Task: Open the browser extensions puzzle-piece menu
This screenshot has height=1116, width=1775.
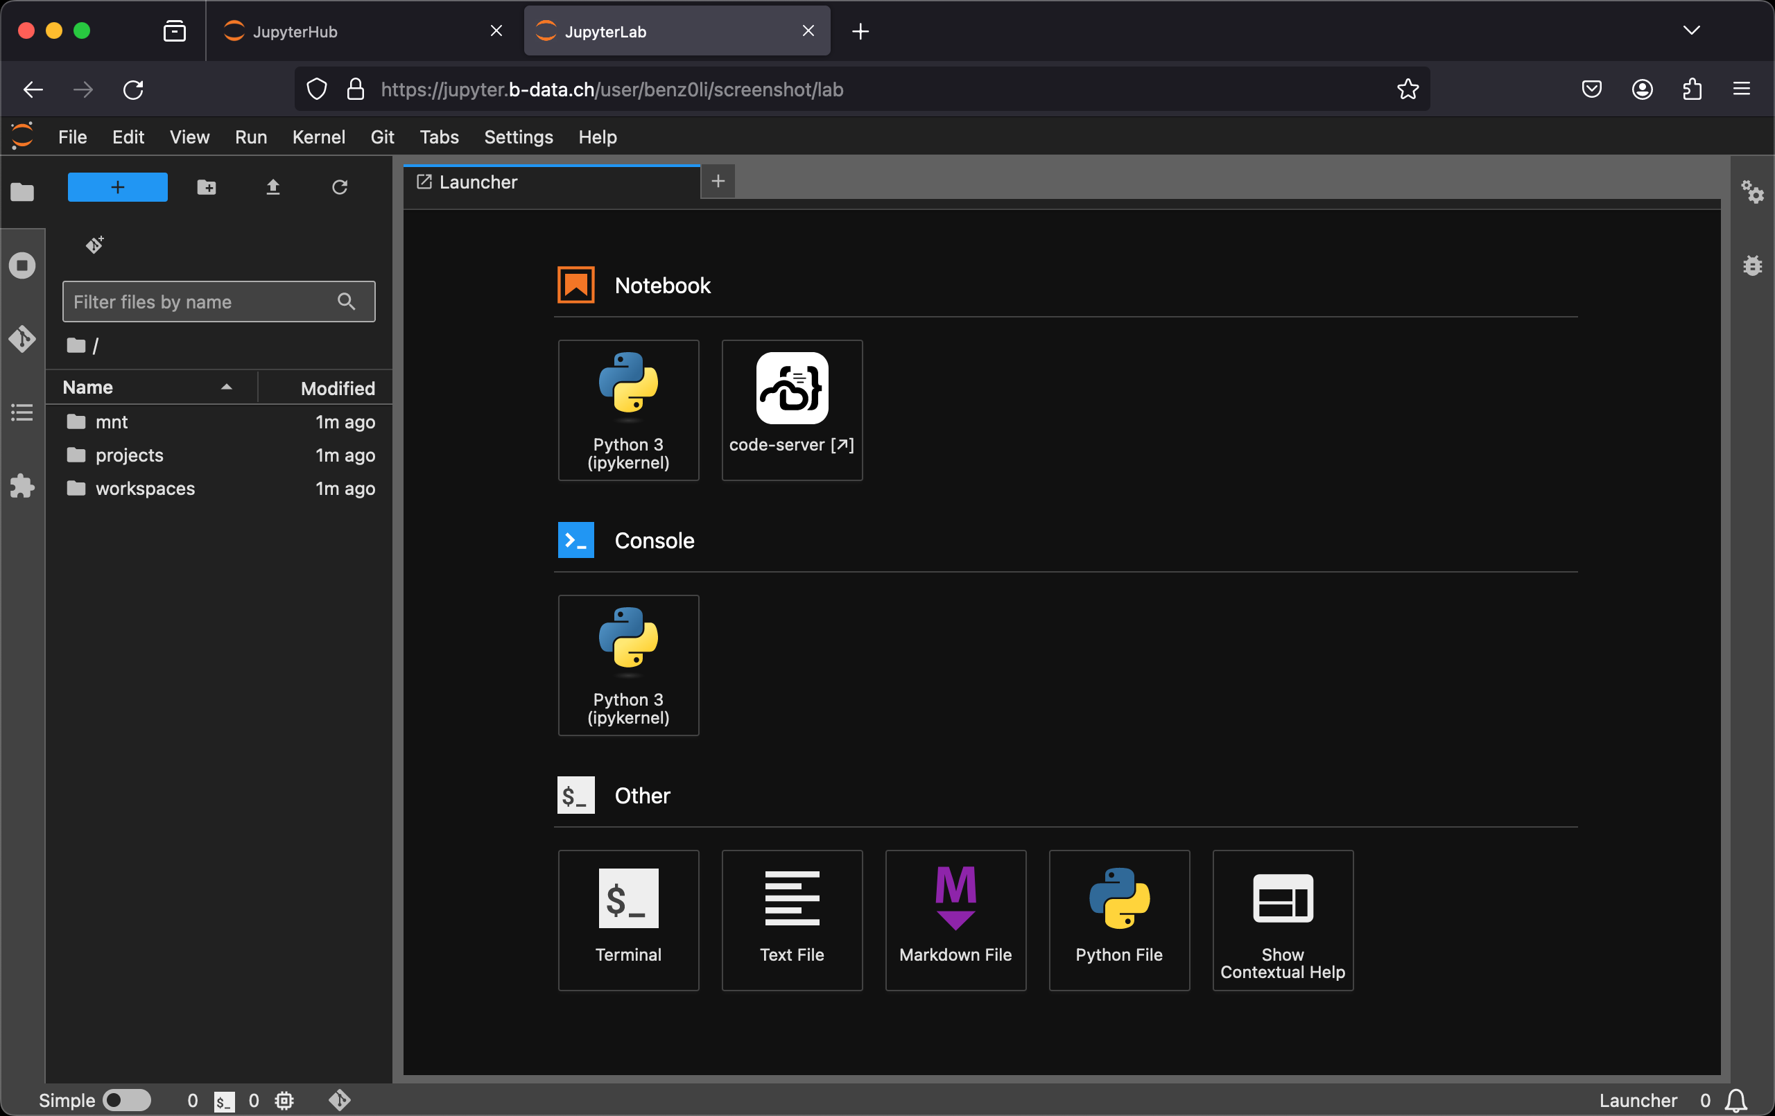Action: [x=1691, y=89]
